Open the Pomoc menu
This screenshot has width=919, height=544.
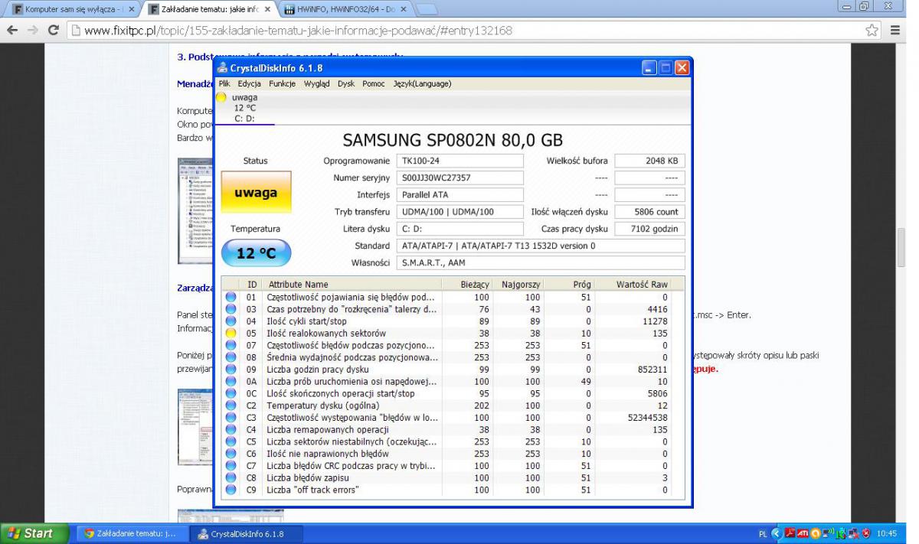coord(374,83)
